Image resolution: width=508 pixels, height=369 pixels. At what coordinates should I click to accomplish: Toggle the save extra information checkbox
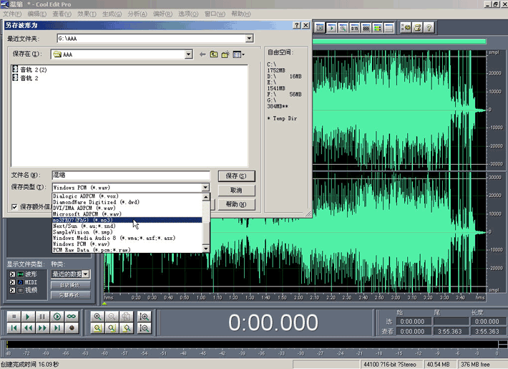click(x=15, y=207)
